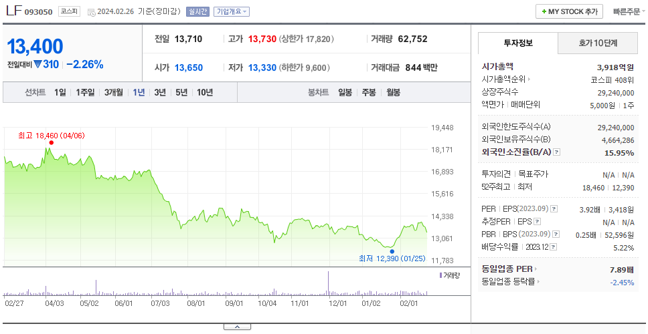Click the 시가 value 13,650
The height and width of the screenshot is (334, 648).
[189, 67]
